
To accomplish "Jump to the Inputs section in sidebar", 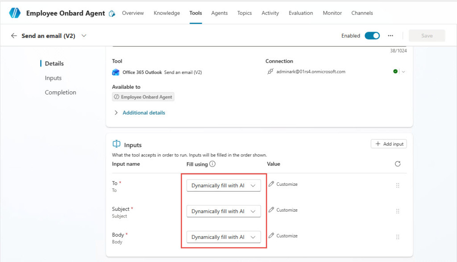I will click(54, 78).
